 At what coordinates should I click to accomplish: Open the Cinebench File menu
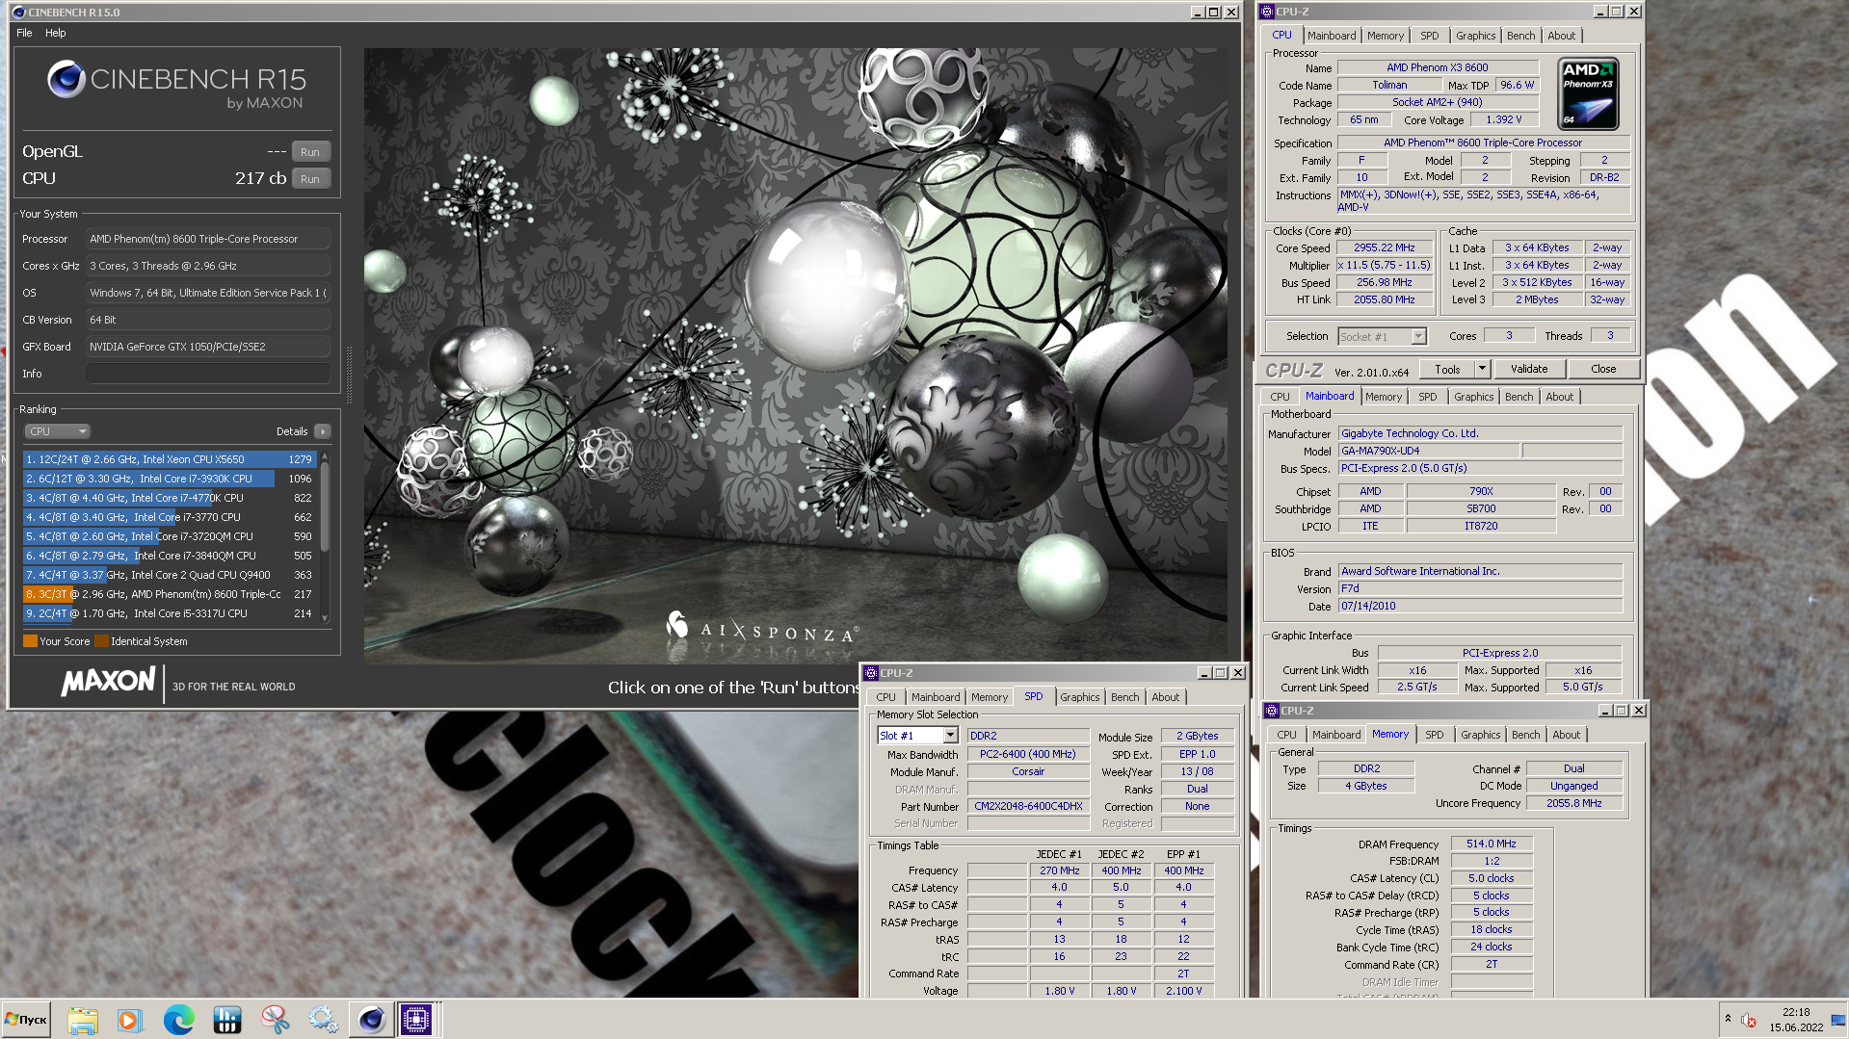pos(24,33)
